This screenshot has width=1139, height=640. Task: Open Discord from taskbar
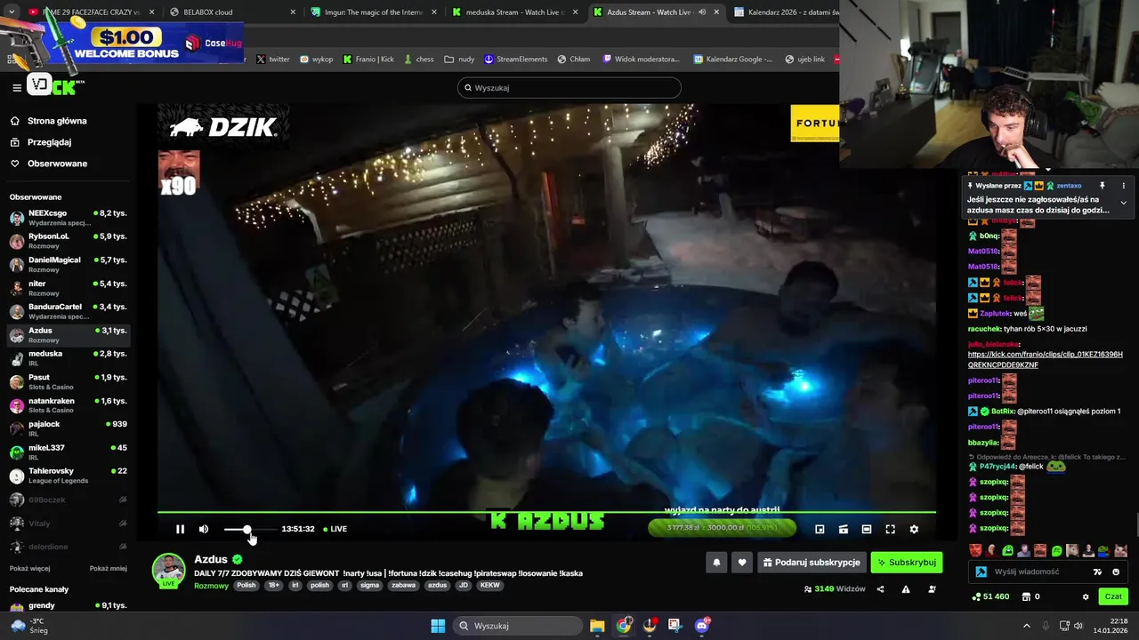point(702,626)
